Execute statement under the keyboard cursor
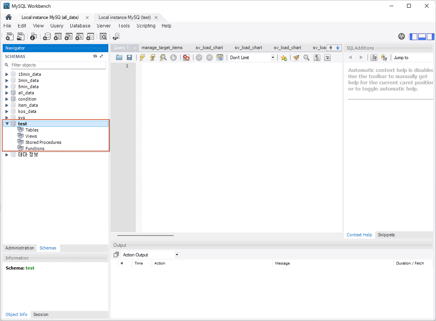Viewport: 436px width, 321px height. click(153, 58)
